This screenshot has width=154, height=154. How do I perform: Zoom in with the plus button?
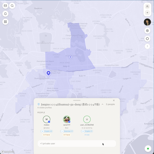pos(147,13)
